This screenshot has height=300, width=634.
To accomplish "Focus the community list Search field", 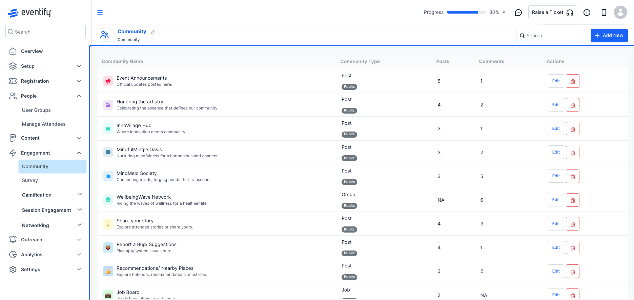I will (x=552, y=36).
